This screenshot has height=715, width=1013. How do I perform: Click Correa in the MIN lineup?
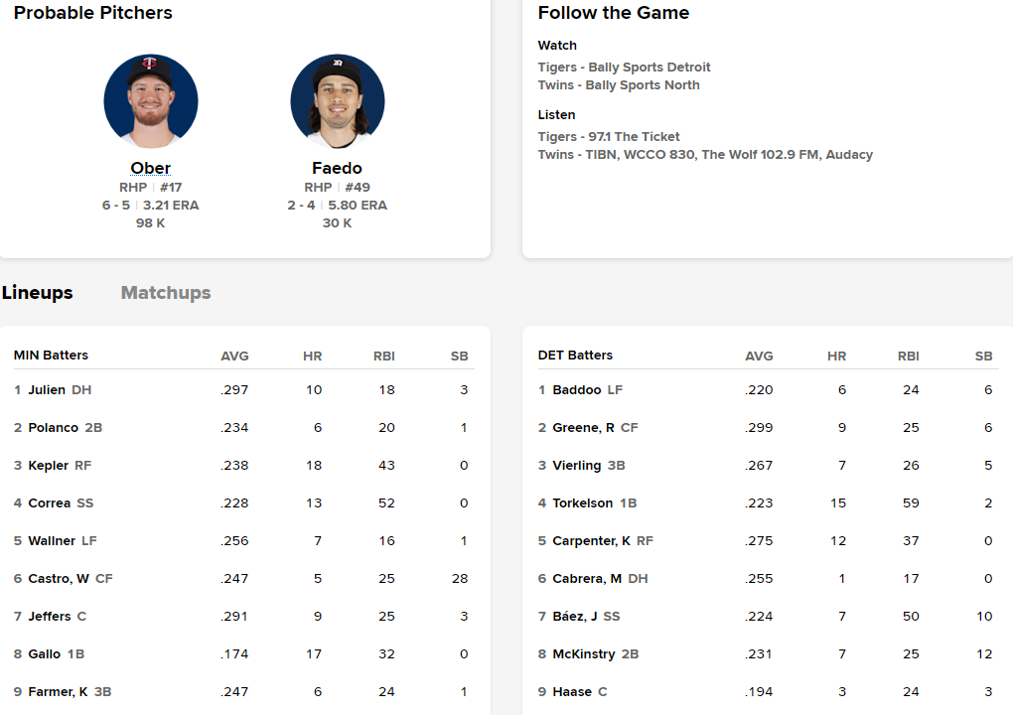pos(50,503)
